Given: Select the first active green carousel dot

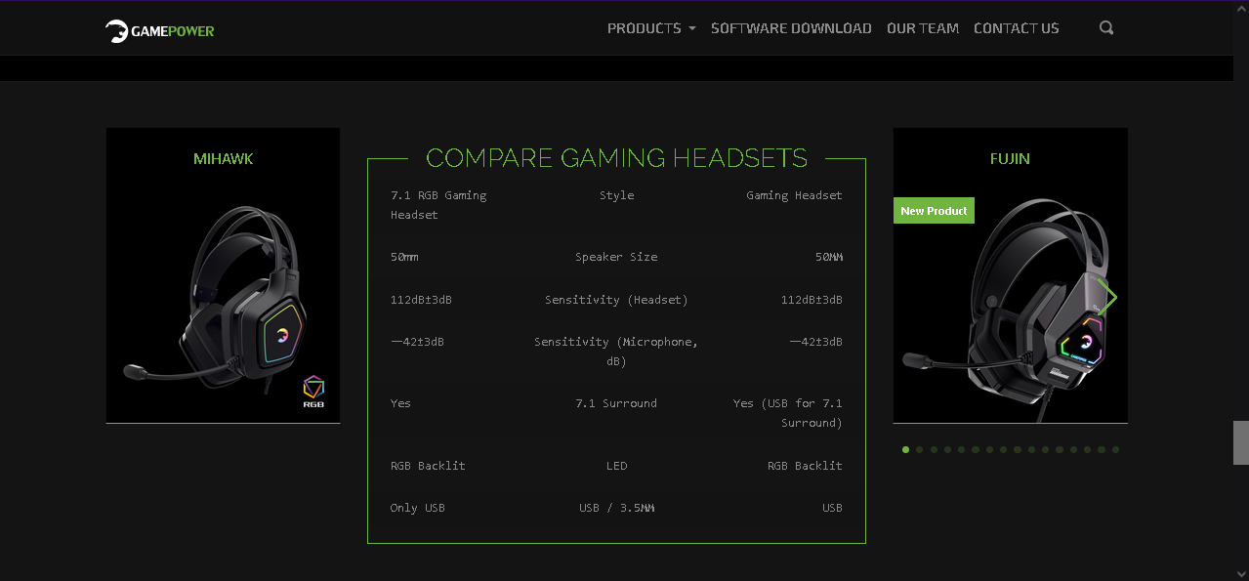Looking at the screenshot, I should pyautogui.click(x=906, y=450).
